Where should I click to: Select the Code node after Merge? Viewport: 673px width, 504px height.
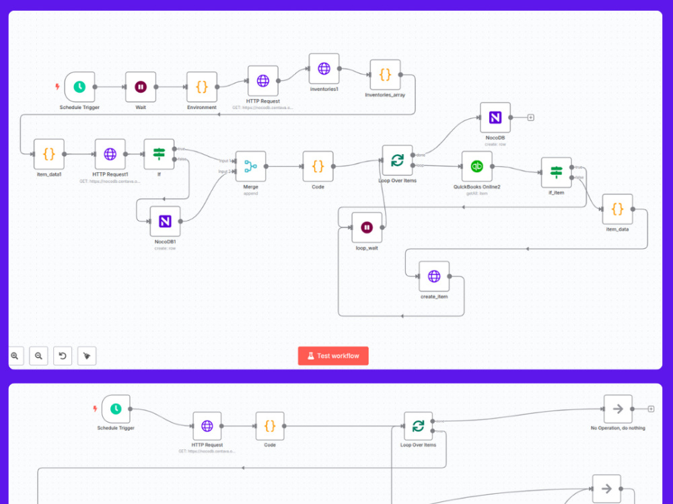point(318,166)
